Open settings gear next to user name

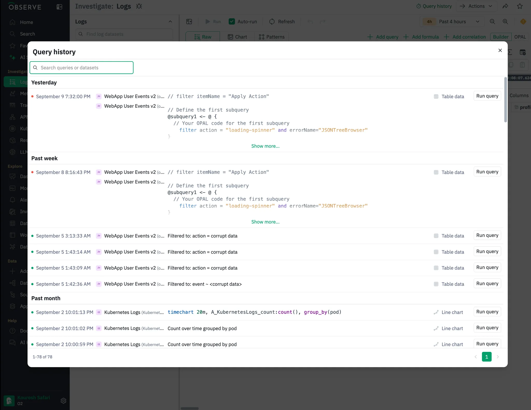pos(63,401)
